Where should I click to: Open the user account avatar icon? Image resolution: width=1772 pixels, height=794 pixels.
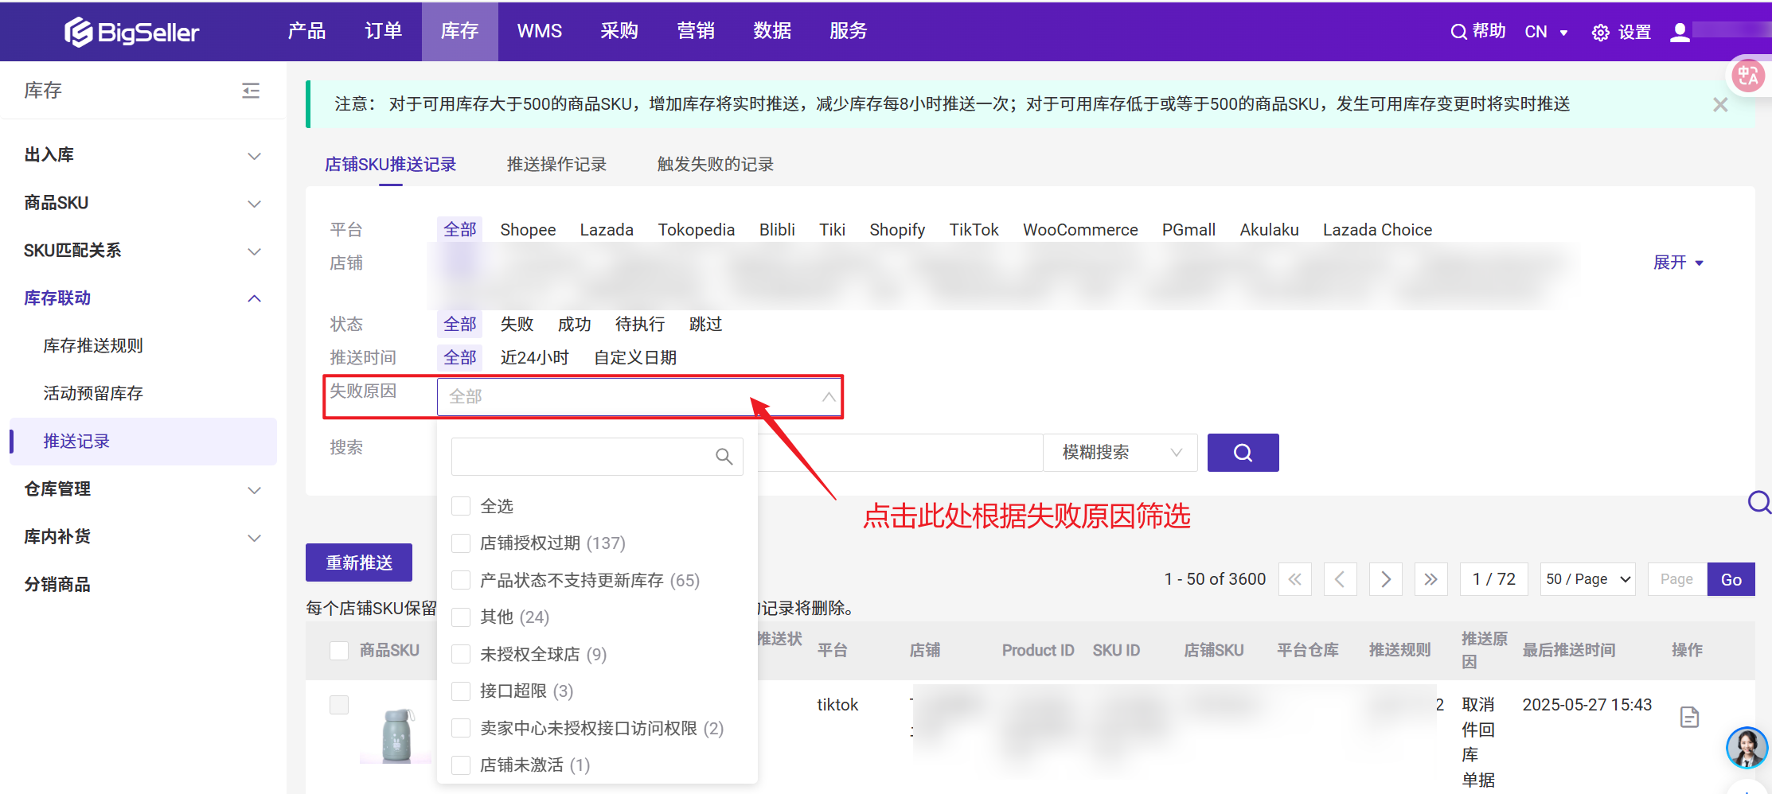click(1680, 32)
